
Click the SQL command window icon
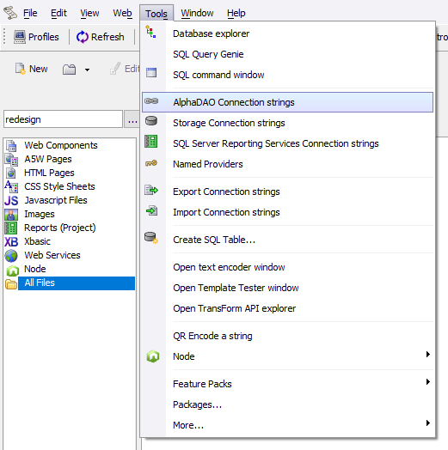click(151, 73)
